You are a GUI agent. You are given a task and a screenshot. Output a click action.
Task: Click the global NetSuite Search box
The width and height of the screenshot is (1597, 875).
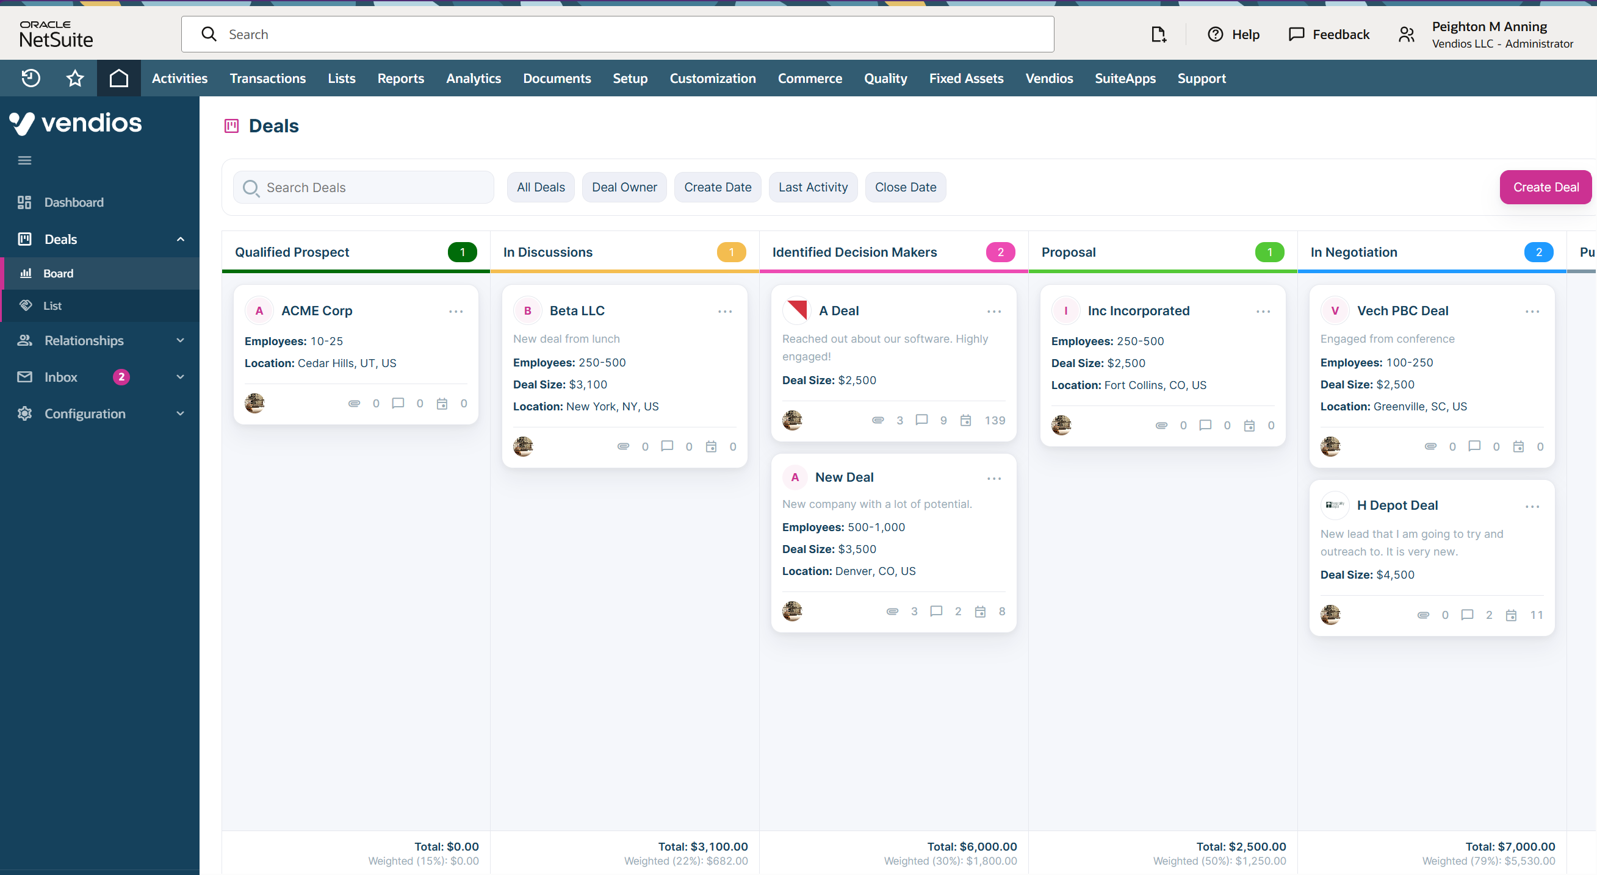click(x=618, y=34)
